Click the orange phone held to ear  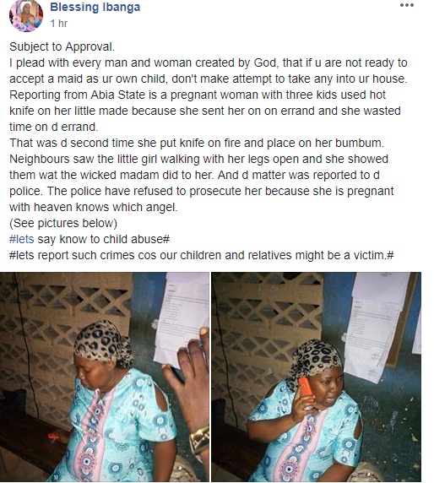point(306,388)
